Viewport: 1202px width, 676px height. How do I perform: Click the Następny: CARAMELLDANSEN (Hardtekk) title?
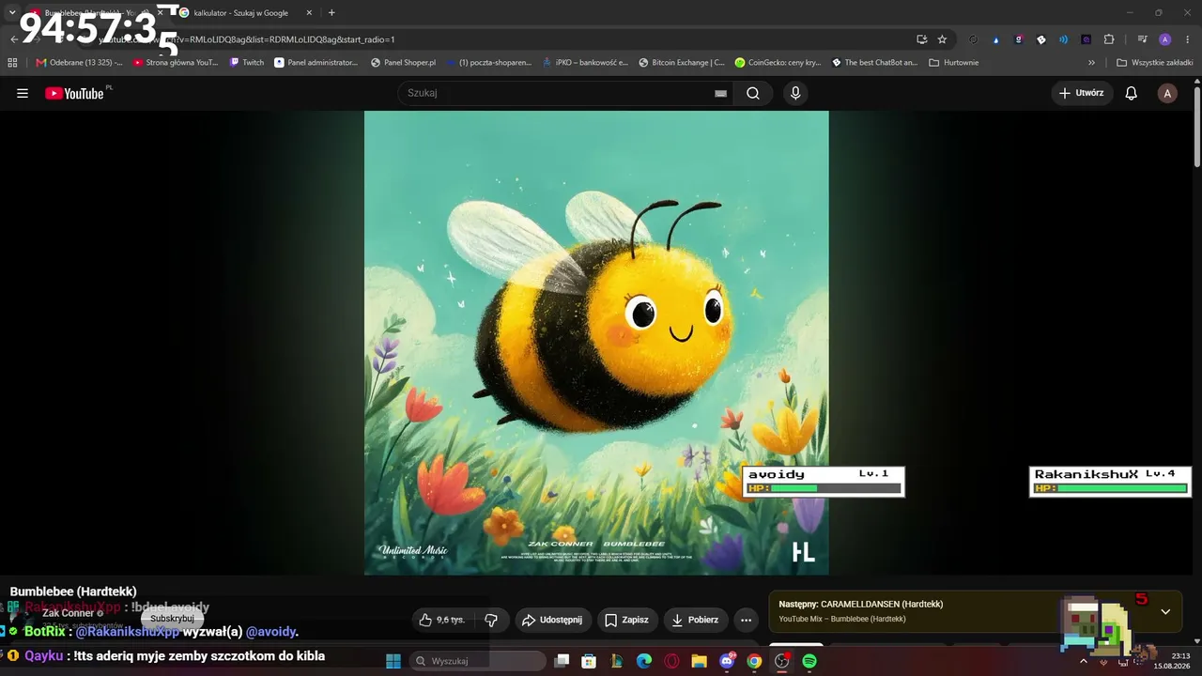[861, 604]
